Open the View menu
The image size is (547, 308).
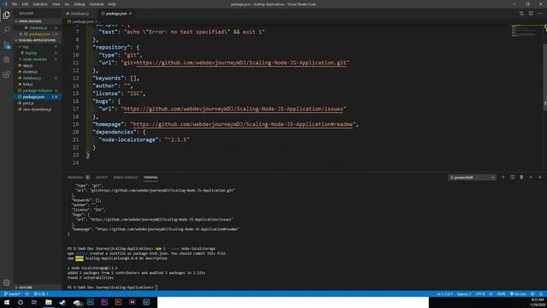56,4
